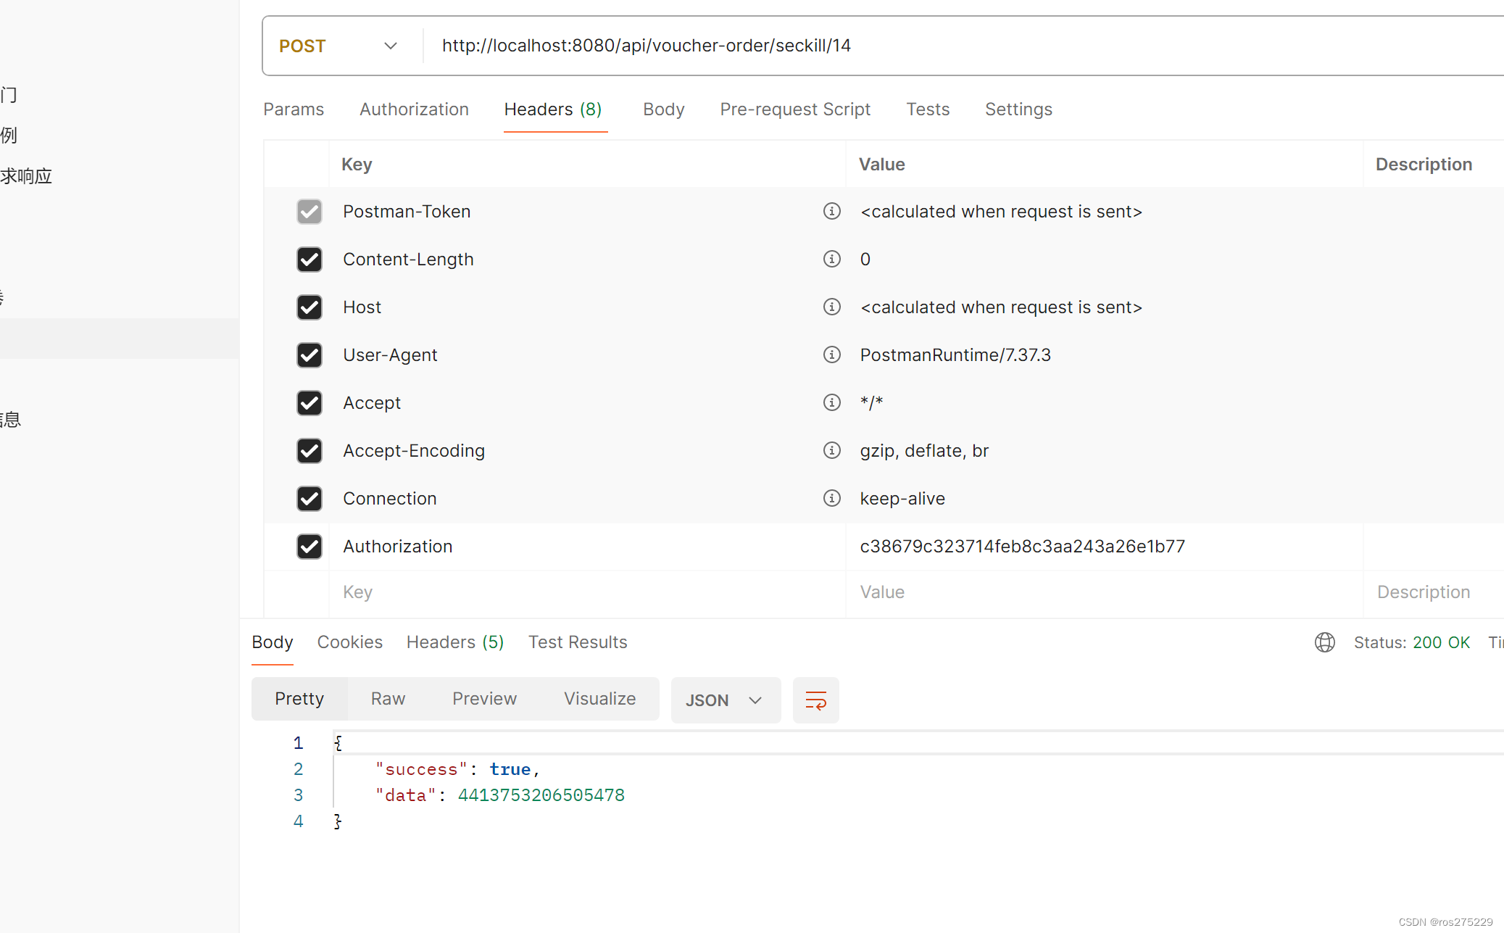Open the POST method dropdown

[338, 46]
